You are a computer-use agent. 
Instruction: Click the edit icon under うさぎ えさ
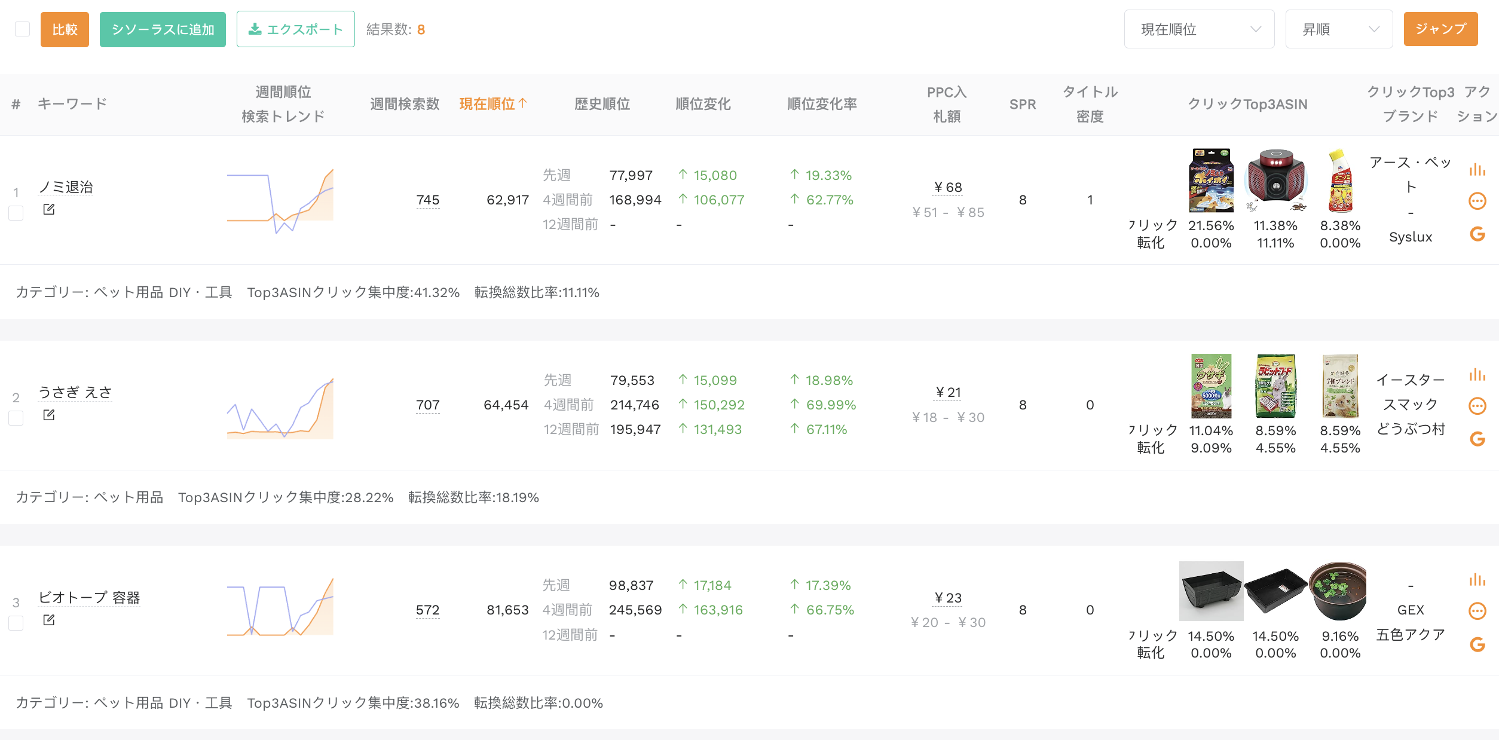click(x=49, y=414)
